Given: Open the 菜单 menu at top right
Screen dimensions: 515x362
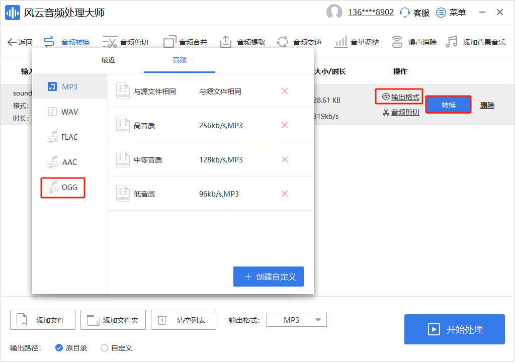Looking at the screenshot, I should click(x=451, y=13).
